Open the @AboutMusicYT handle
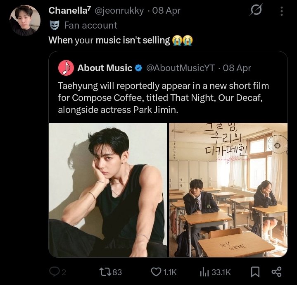297x285 pixels. tap(181, 68)
